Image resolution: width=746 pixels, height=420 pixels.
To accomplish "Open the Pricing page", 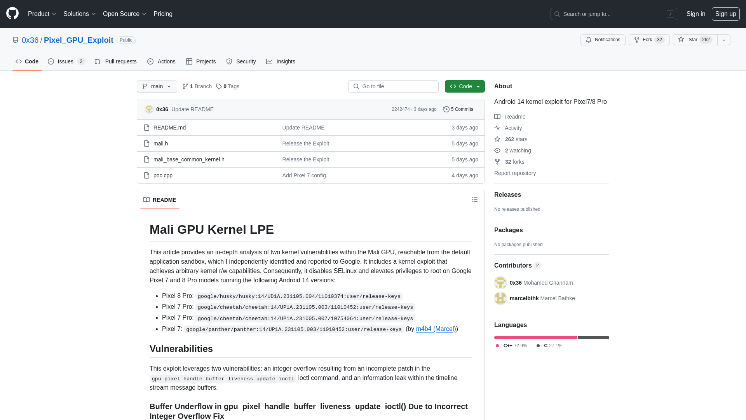I will [x=163, y=14].
